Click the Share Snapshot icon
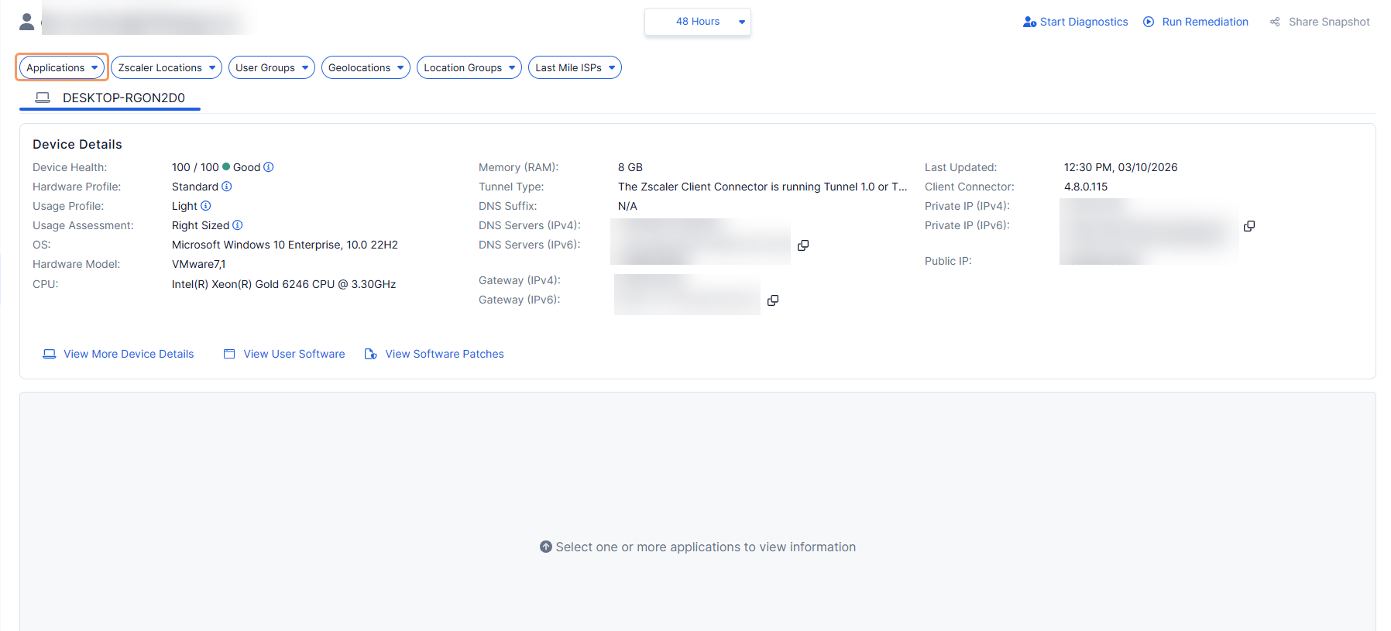 point(1275,22)
